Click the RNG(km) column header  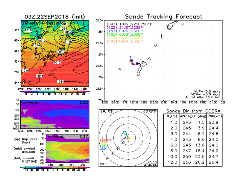coord(215,116)
